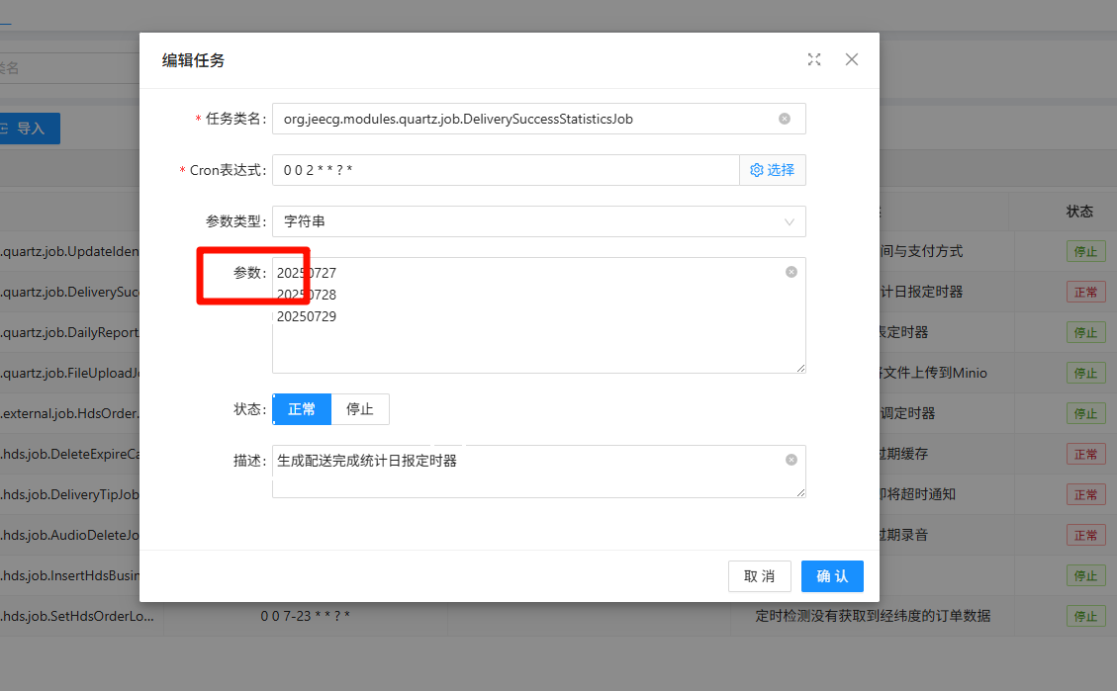The height and width of the screenshot is (691, 1117).
Task: Click the 停止 tag in the SetHdsOrderLo row
Action: [x=1085, y=616]
